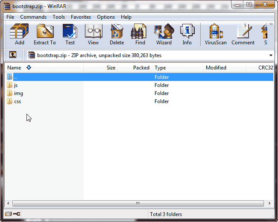Expand the hidden toolbar buttons chevron
The height and width of the screenshot is (222, 278).
pos(271,24)
